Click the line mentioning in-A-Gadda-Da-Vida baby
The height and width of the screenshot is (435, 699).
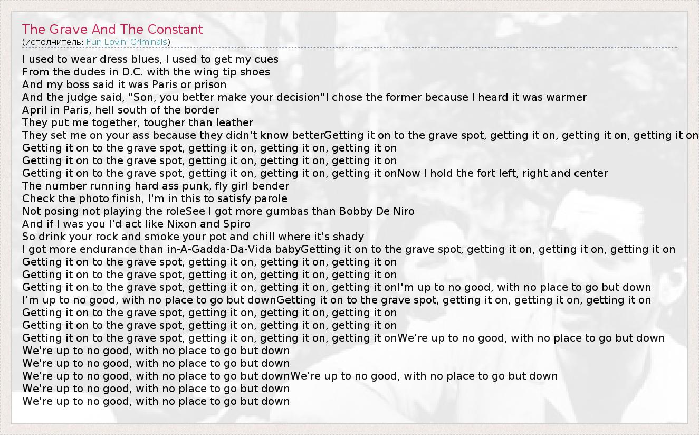(x=163, y=249)
